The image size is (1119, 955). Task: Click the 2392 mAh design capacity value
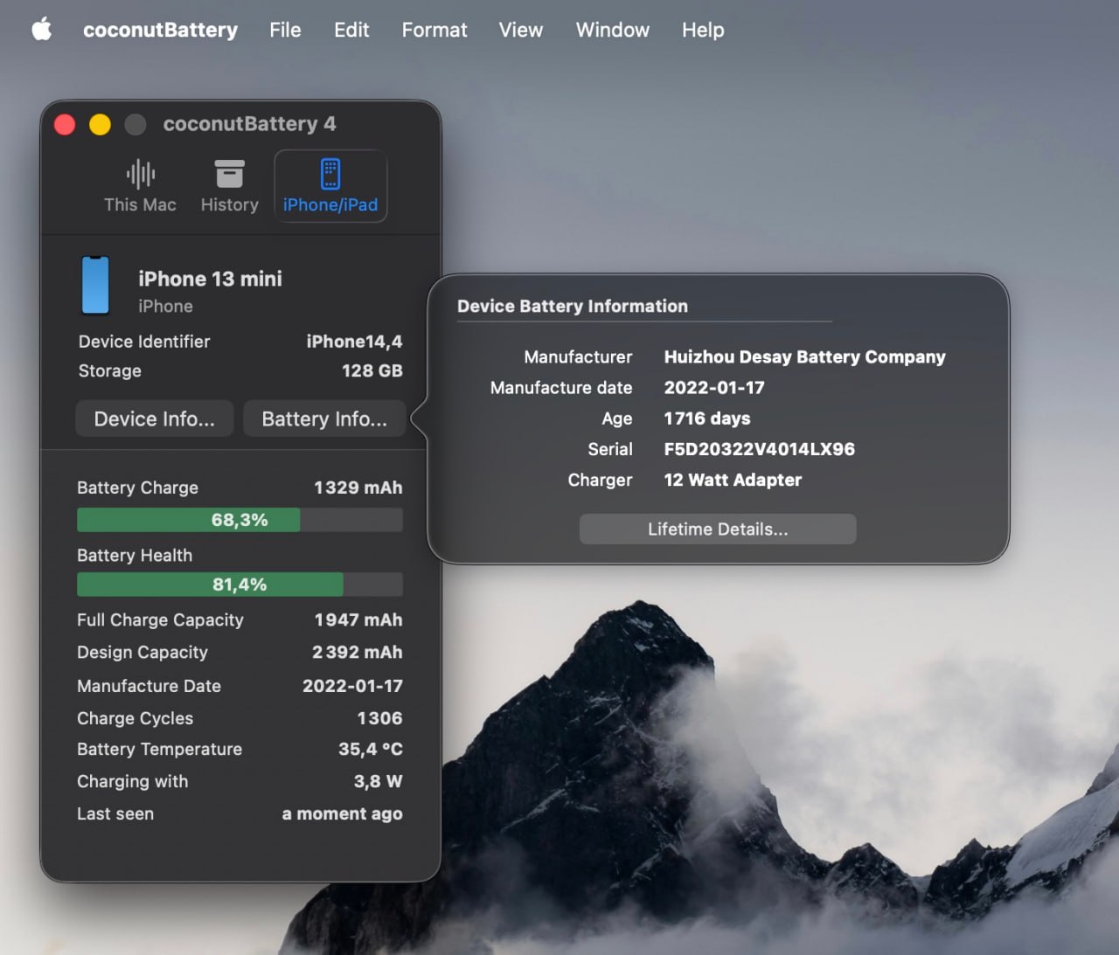[358, 652]
